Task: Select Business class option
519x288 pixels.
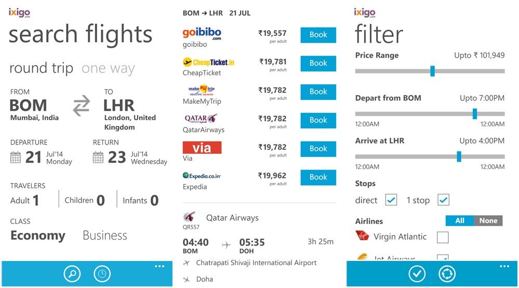Action: point(104,235)
